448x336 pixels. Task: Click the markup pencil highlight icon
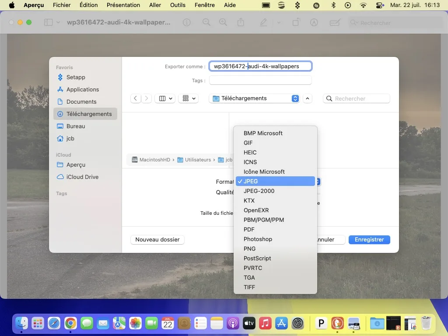tap(263, 22)
